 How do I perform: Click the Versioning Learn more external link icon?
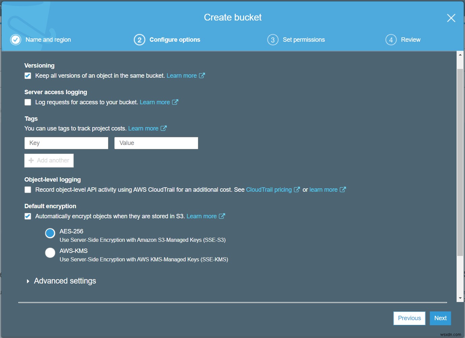pyautogui.click(x=202, y=75)
